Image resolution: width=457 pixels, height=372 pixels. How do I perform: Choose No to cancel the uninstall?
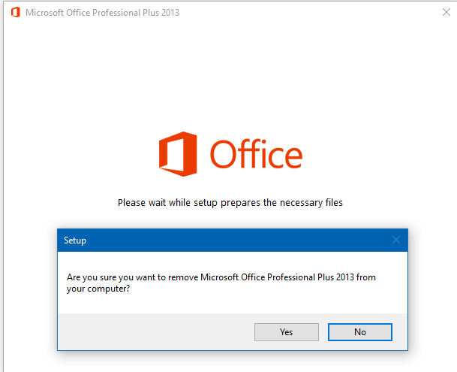(360, 332)
